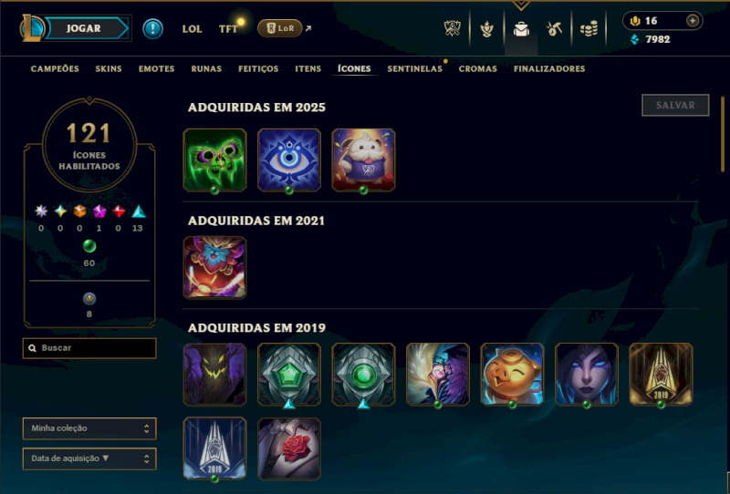Switch to the Sentinelas tab

pyautogui.click(x=415, y=69)
